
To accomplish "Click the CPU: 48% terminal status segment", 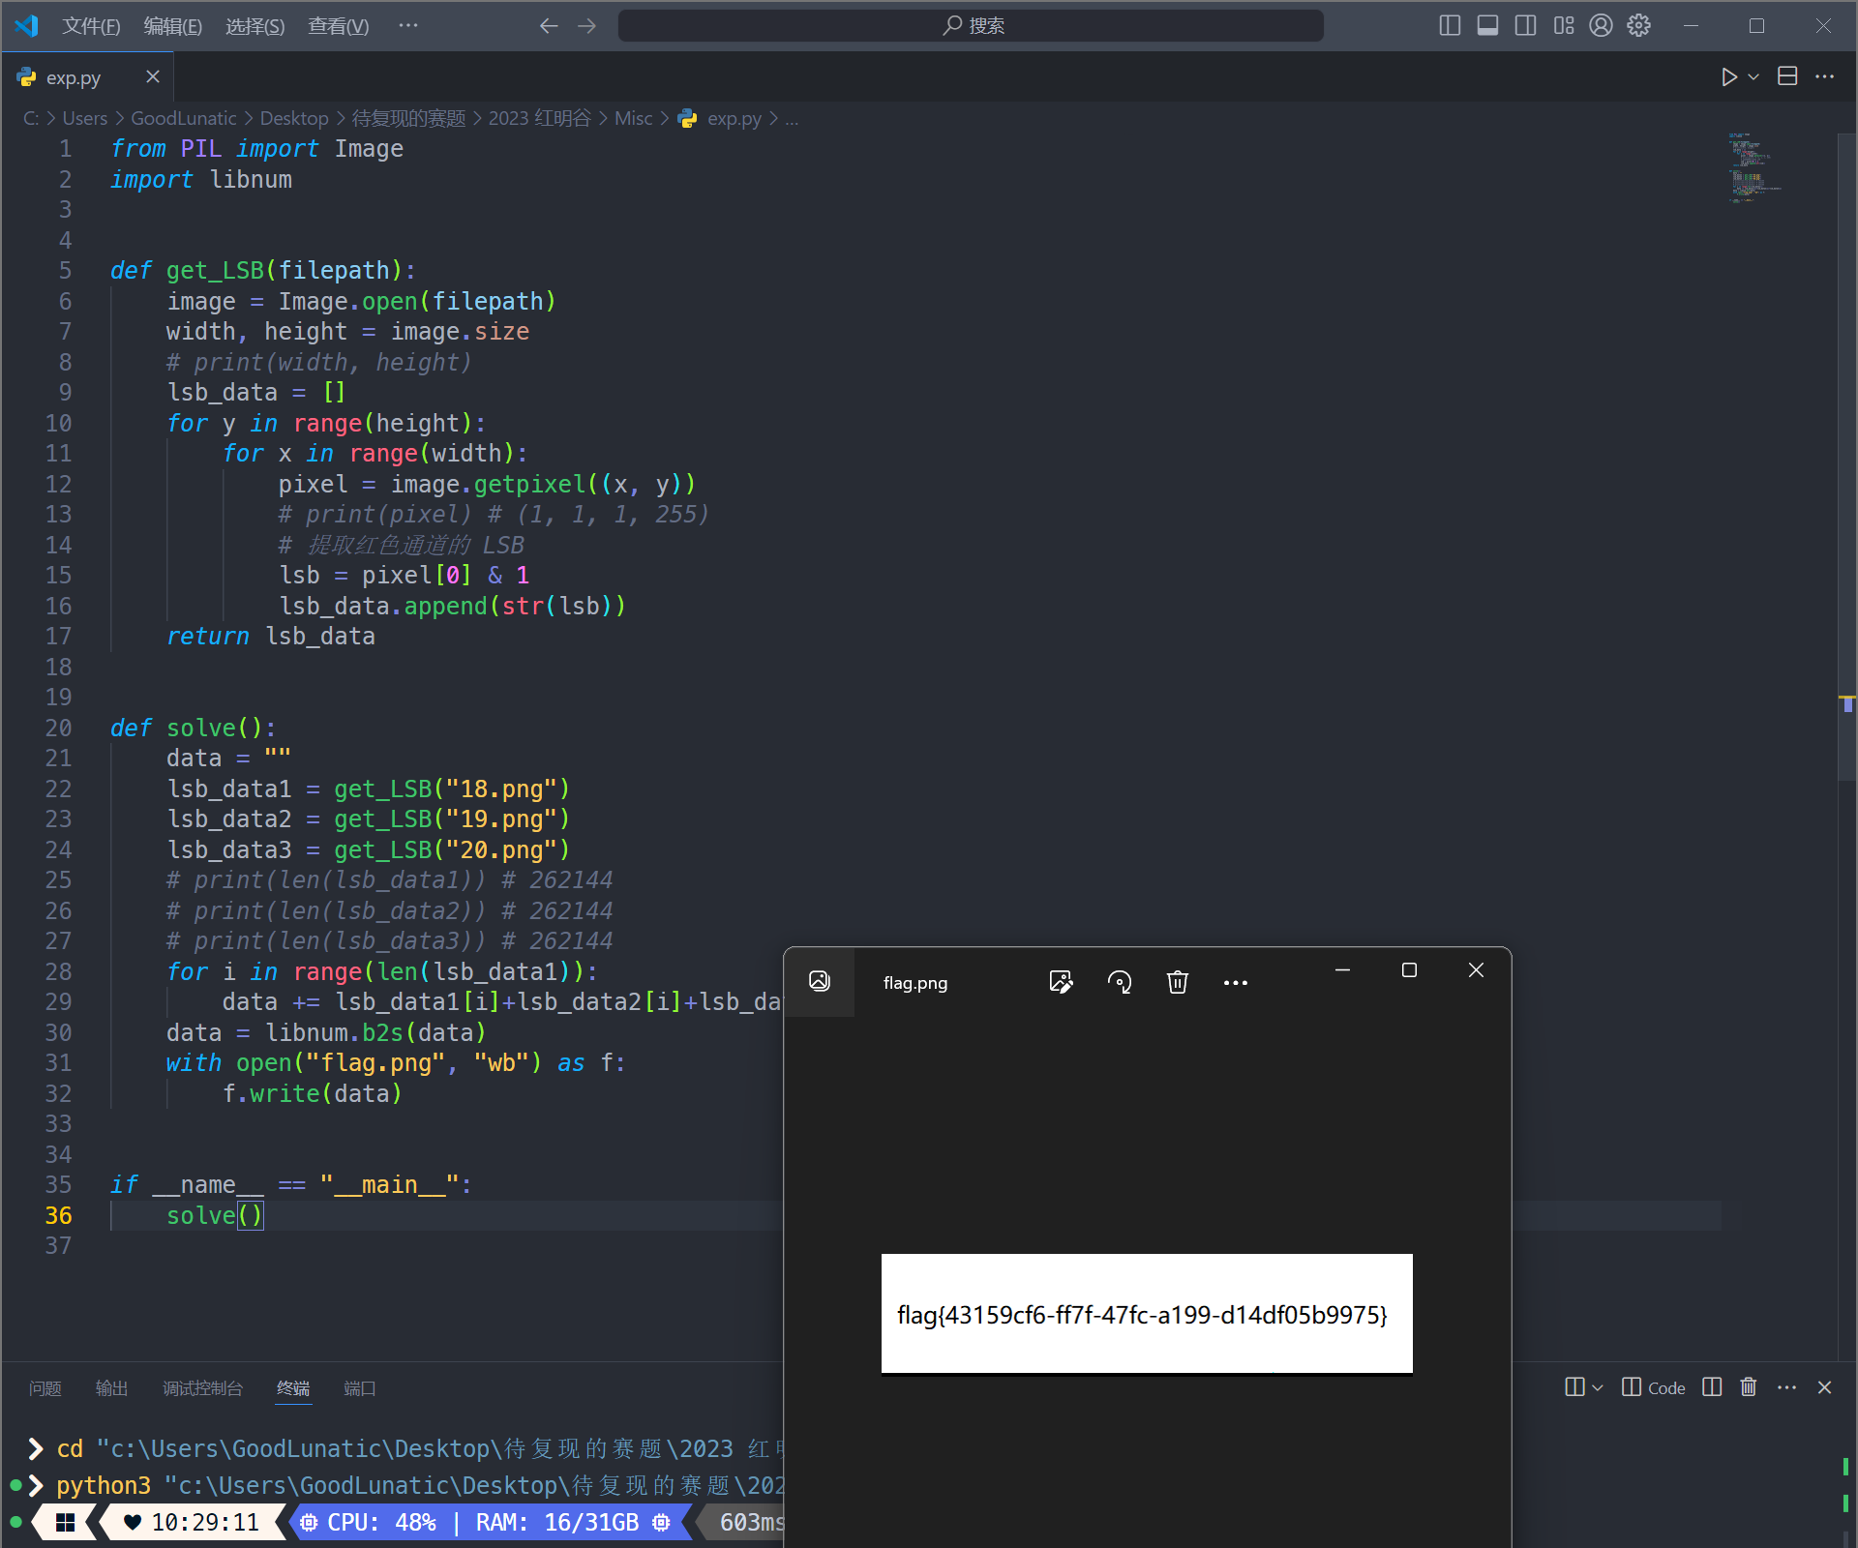I will point(381,1523).
